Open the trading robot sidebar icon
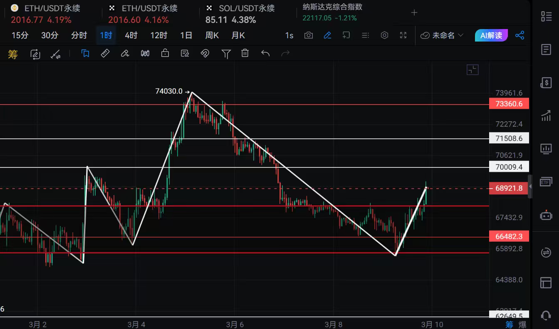The width and height of the screenshot is (559, 329). pos(546,215)
